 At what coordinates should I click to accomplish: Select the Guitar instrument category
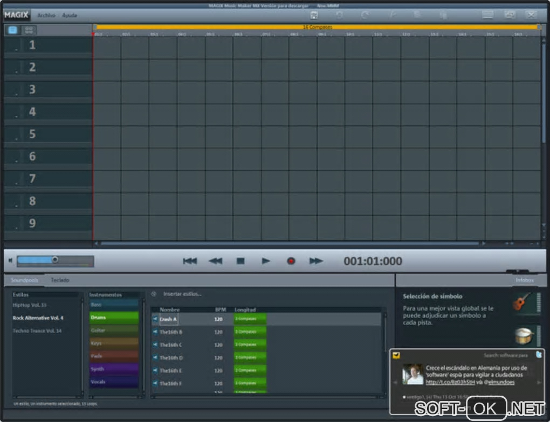coord(114,330)
